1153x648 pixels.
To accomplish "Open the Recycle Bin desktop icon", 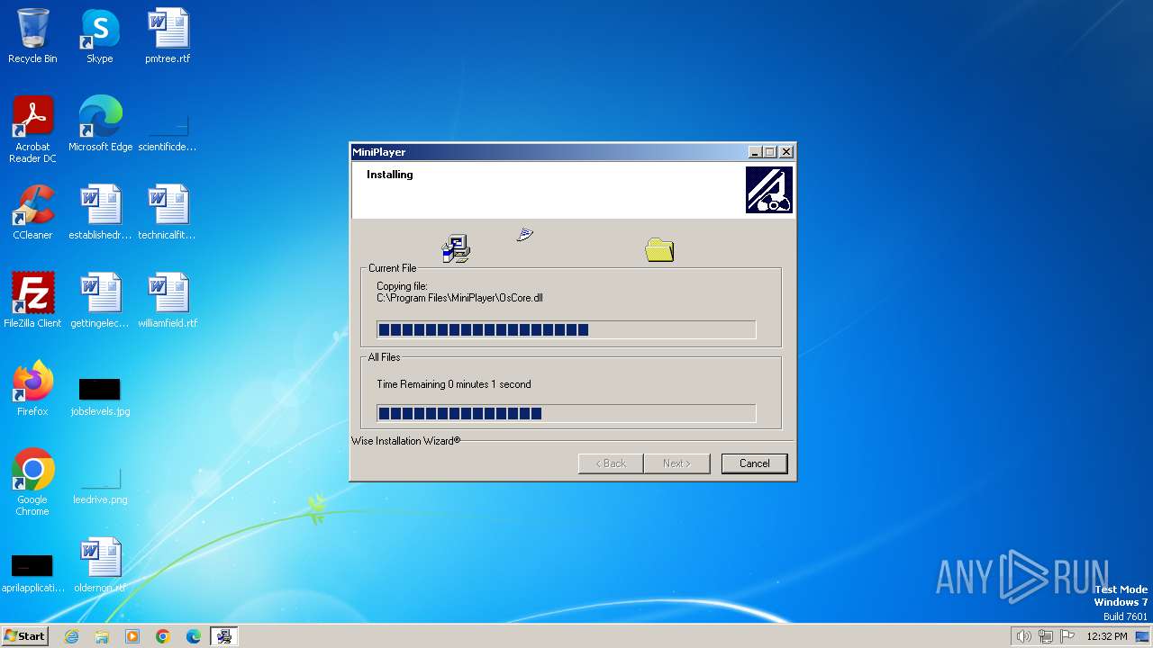I will coord(32,36).
